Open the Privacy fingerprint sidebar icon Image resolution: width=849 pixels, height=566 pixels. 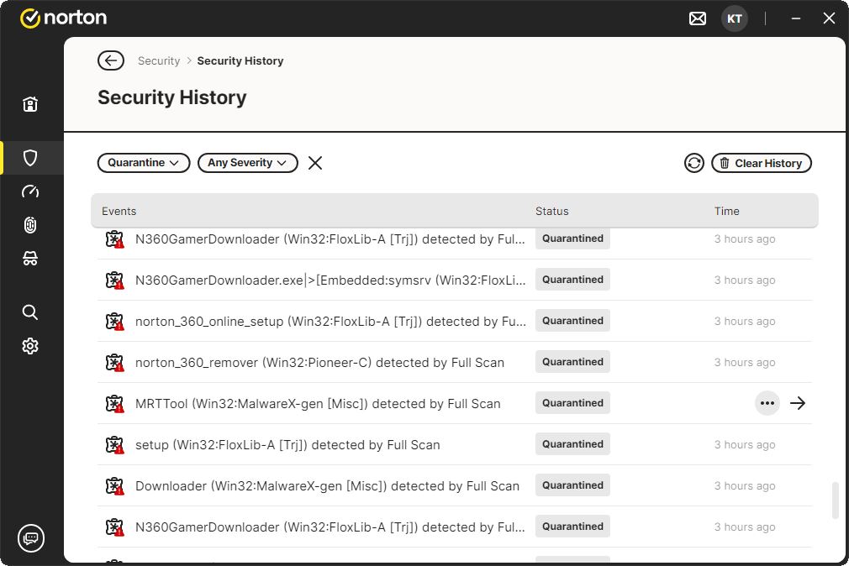pyautogui.click(x=30, y=225)
